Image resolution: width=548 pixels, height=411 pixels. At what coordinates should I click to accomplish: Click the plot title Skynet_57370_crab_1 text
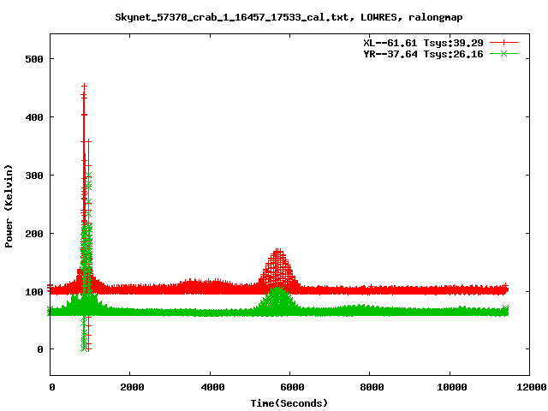[x=289, y=17]
